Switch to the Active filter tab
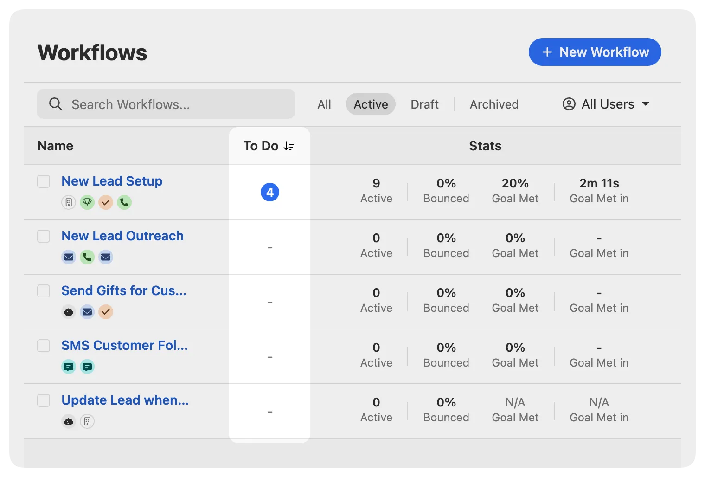 [x=371, y=104]
